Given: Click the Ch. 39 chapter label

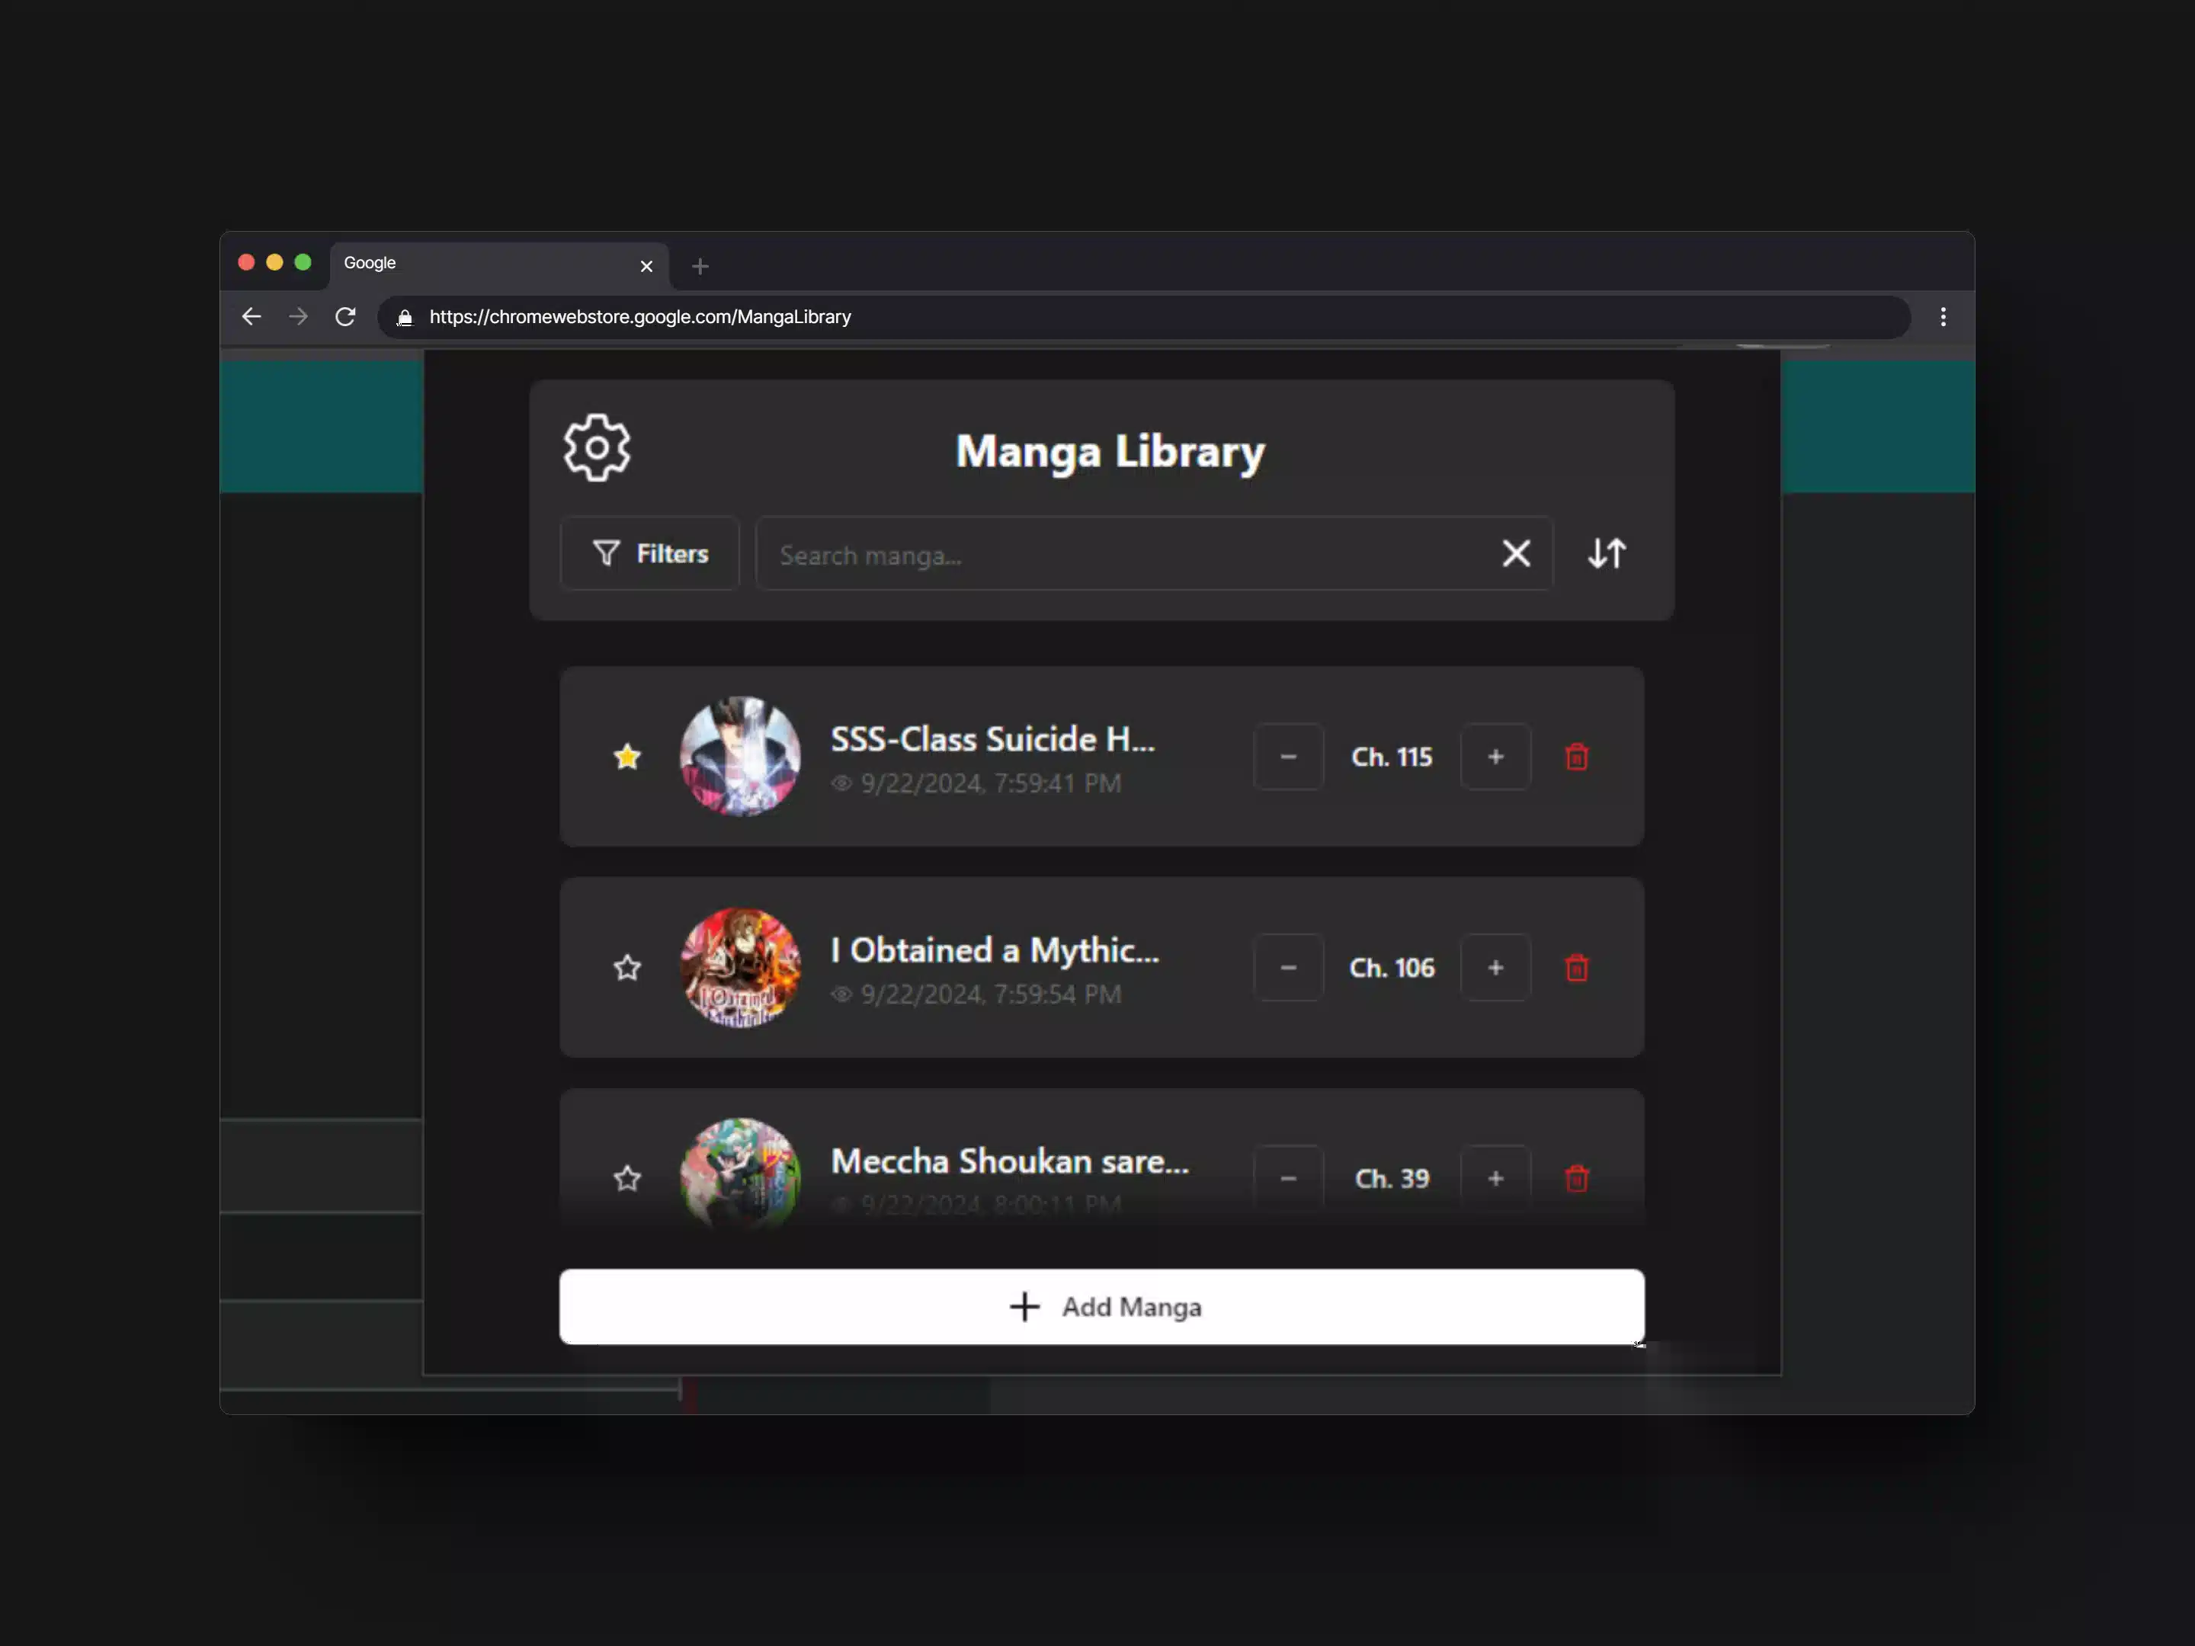Looking at the screenshot, I should 1391,1179.
